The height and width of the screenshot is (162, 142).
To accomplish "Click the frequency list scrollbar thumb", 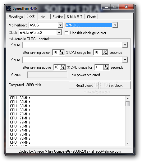I will click(127, 104).
